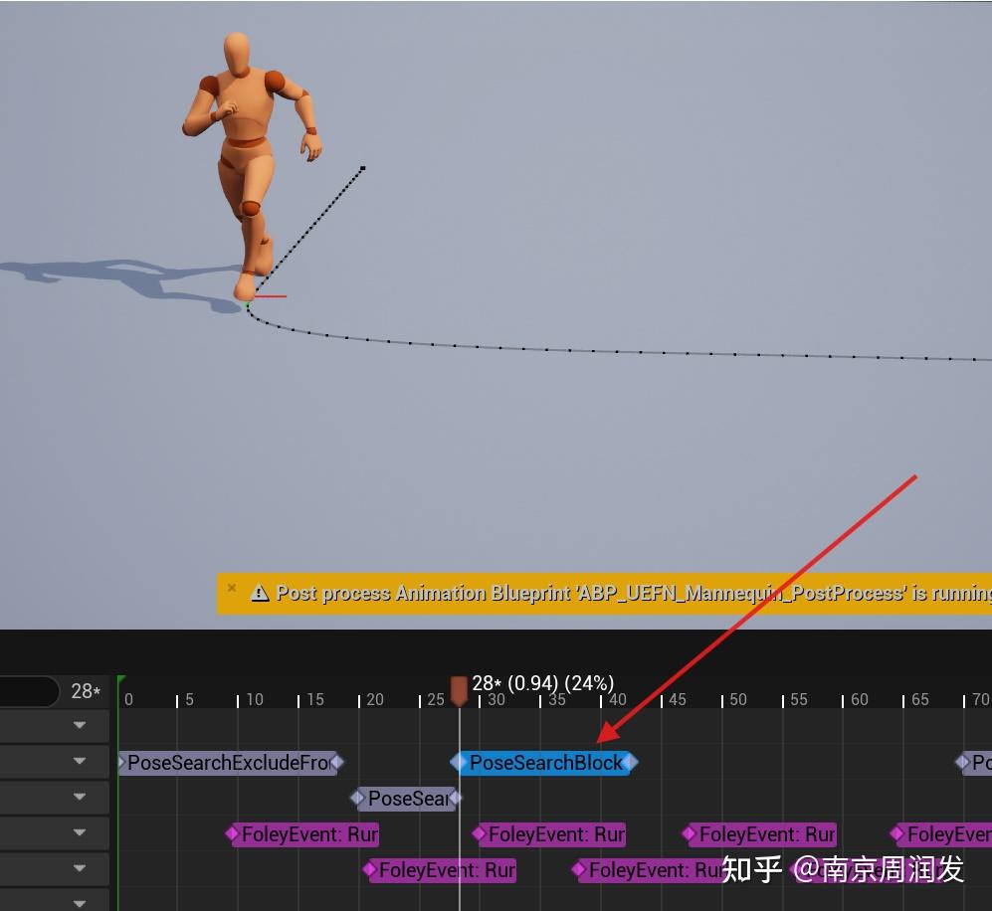Select FoleyEvent notify starting near frame 9
992x911 pixels.
(303, 834)
